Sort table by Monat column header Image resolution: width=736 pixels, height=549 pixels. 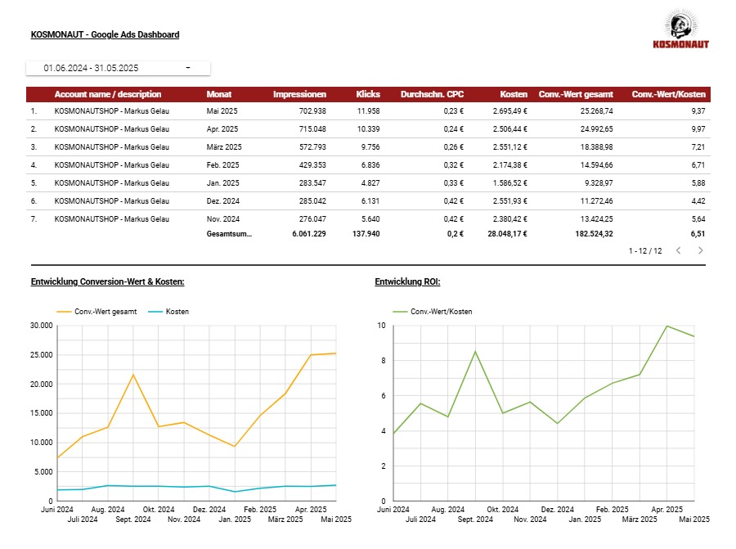point(218,94)
